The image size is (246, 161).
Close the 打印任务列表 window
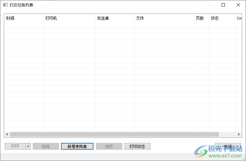[238, 5]
